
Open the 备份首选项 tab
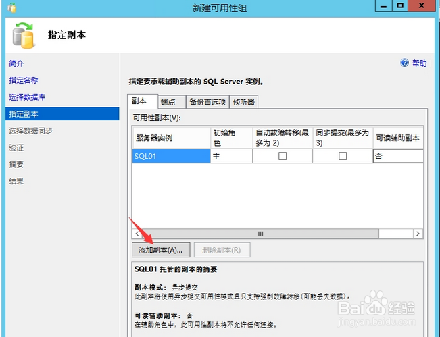(207, 102)
